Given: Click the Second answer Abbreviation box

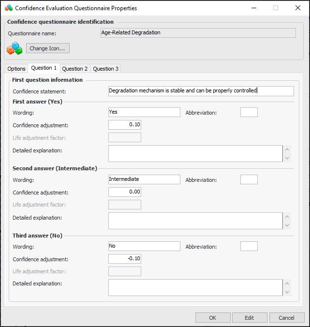Looking at the screenshot, I should (x=249, y=179).
